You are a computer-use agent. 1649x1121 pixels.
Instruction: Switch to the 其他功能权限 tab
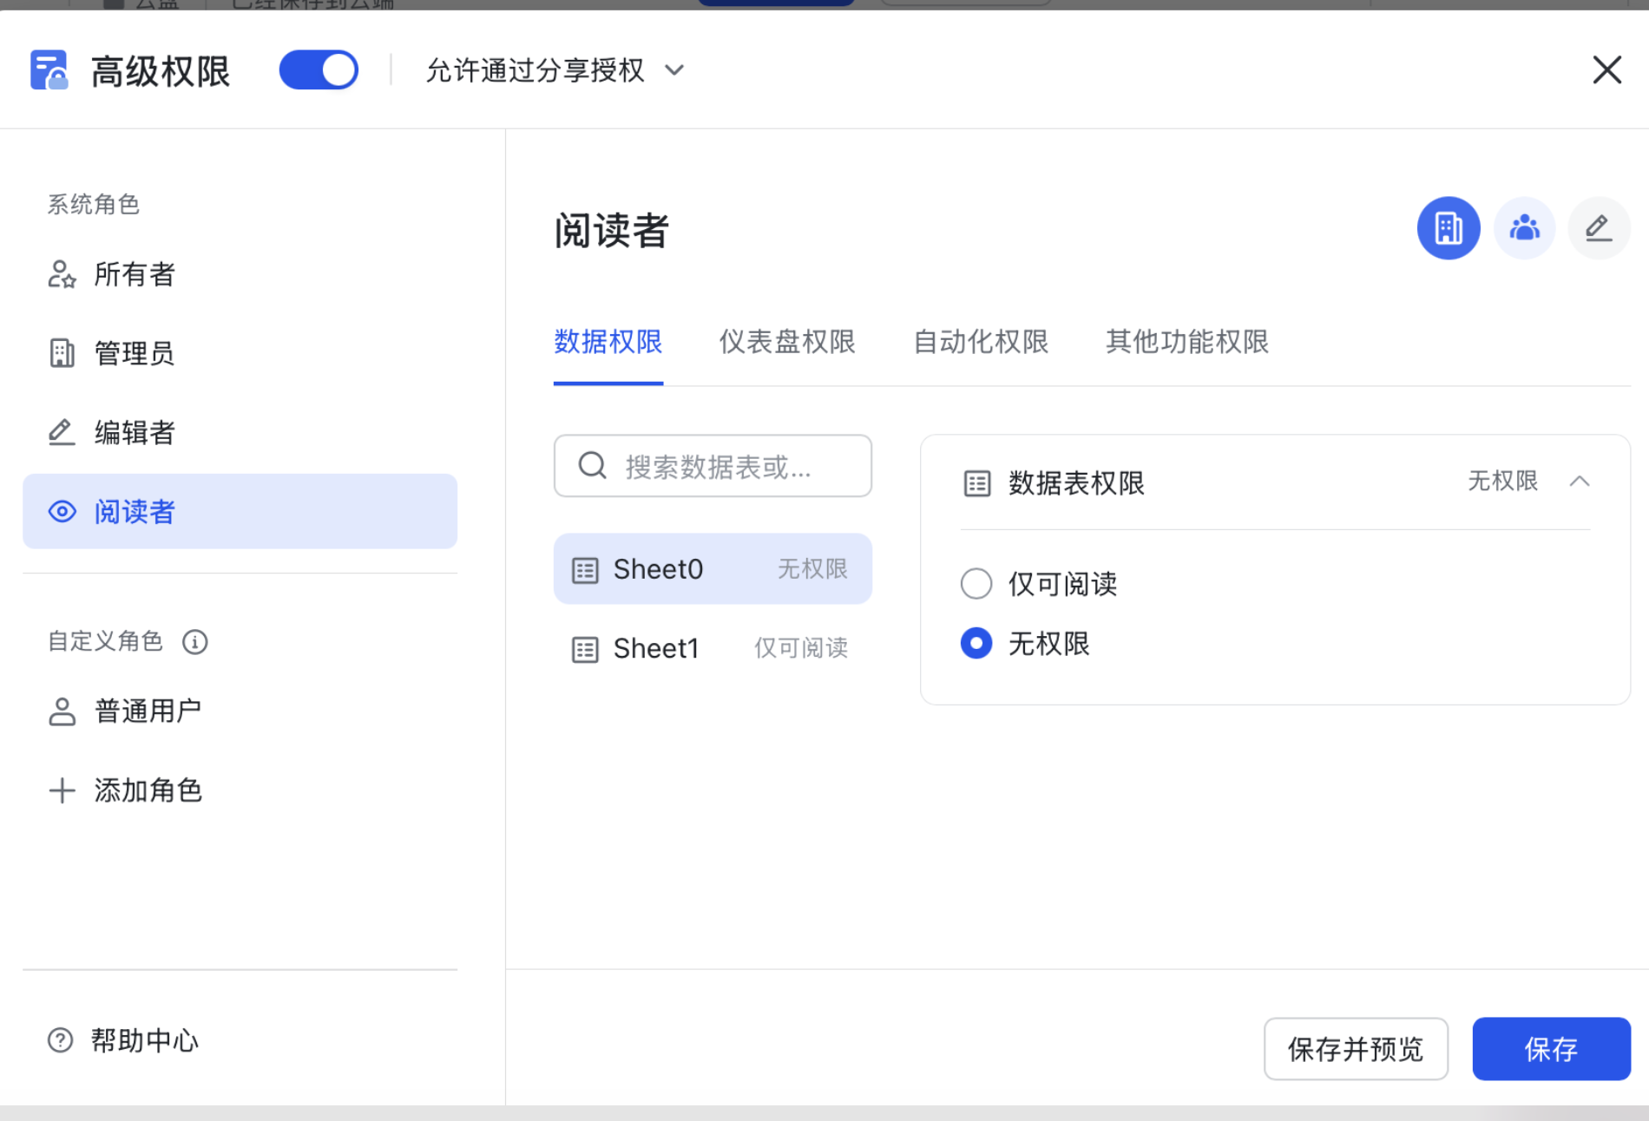[1186, 343]
